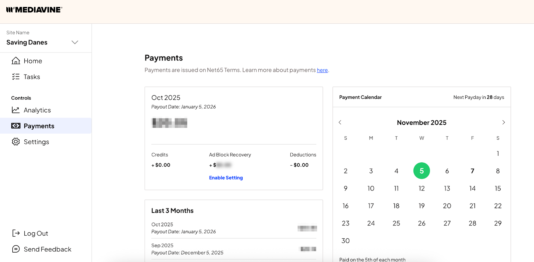Image resolution: width=534 pixels, height=262 pixels.
Task: Pick November 30 on the Payment Calendar
Action: (345, 241)
